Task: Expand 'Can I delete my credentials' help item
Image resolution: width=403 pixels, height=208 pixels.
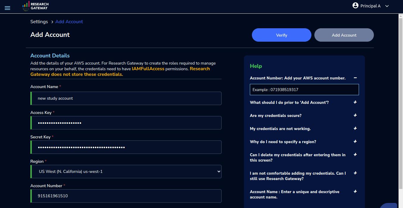Action: pyautogui.click(x=355, y=154)
